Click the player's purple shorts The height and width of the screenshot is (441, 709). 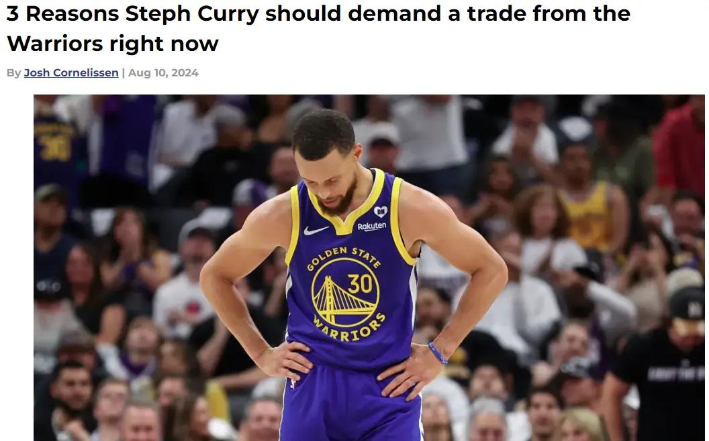[x=351, y=404]
